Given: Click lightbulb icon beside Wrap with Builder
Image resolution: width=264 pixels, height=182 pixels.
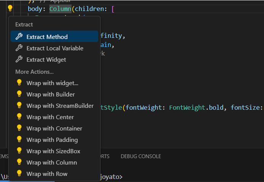Looking at the screenshot, I should click(x=19, y=94).
